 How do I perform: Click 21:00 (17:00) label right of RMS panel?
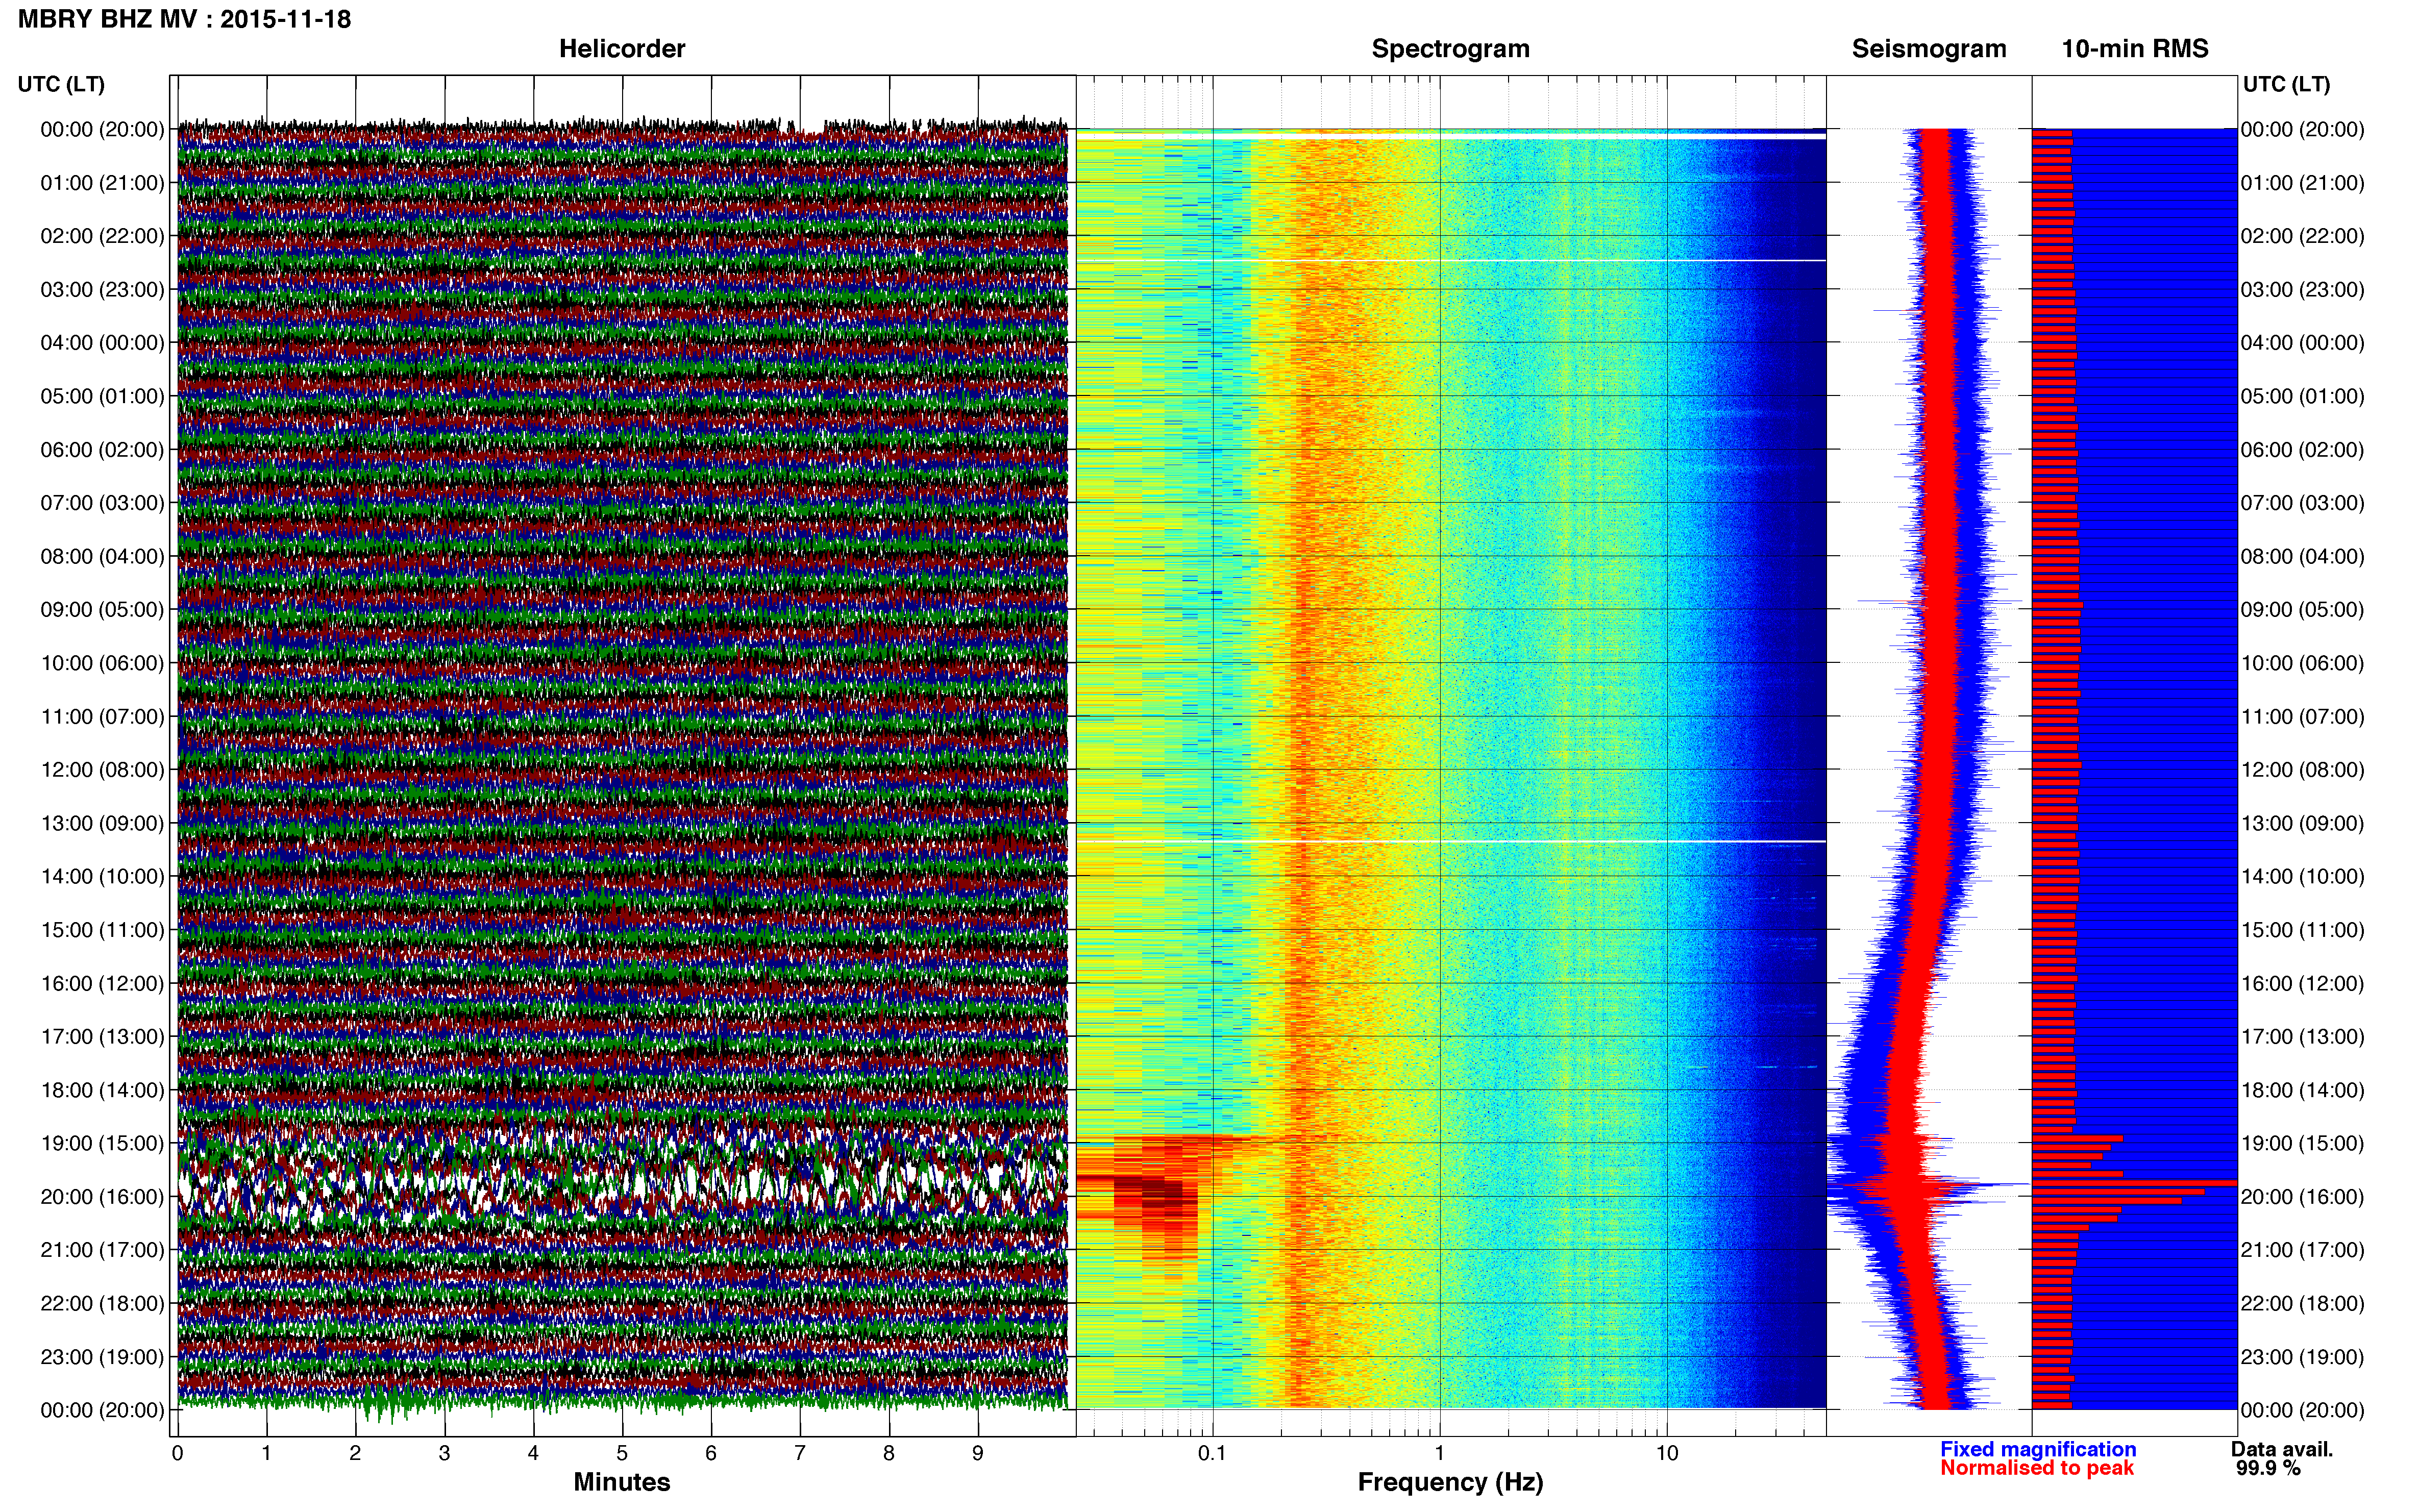click(x=2302, y=1250)
